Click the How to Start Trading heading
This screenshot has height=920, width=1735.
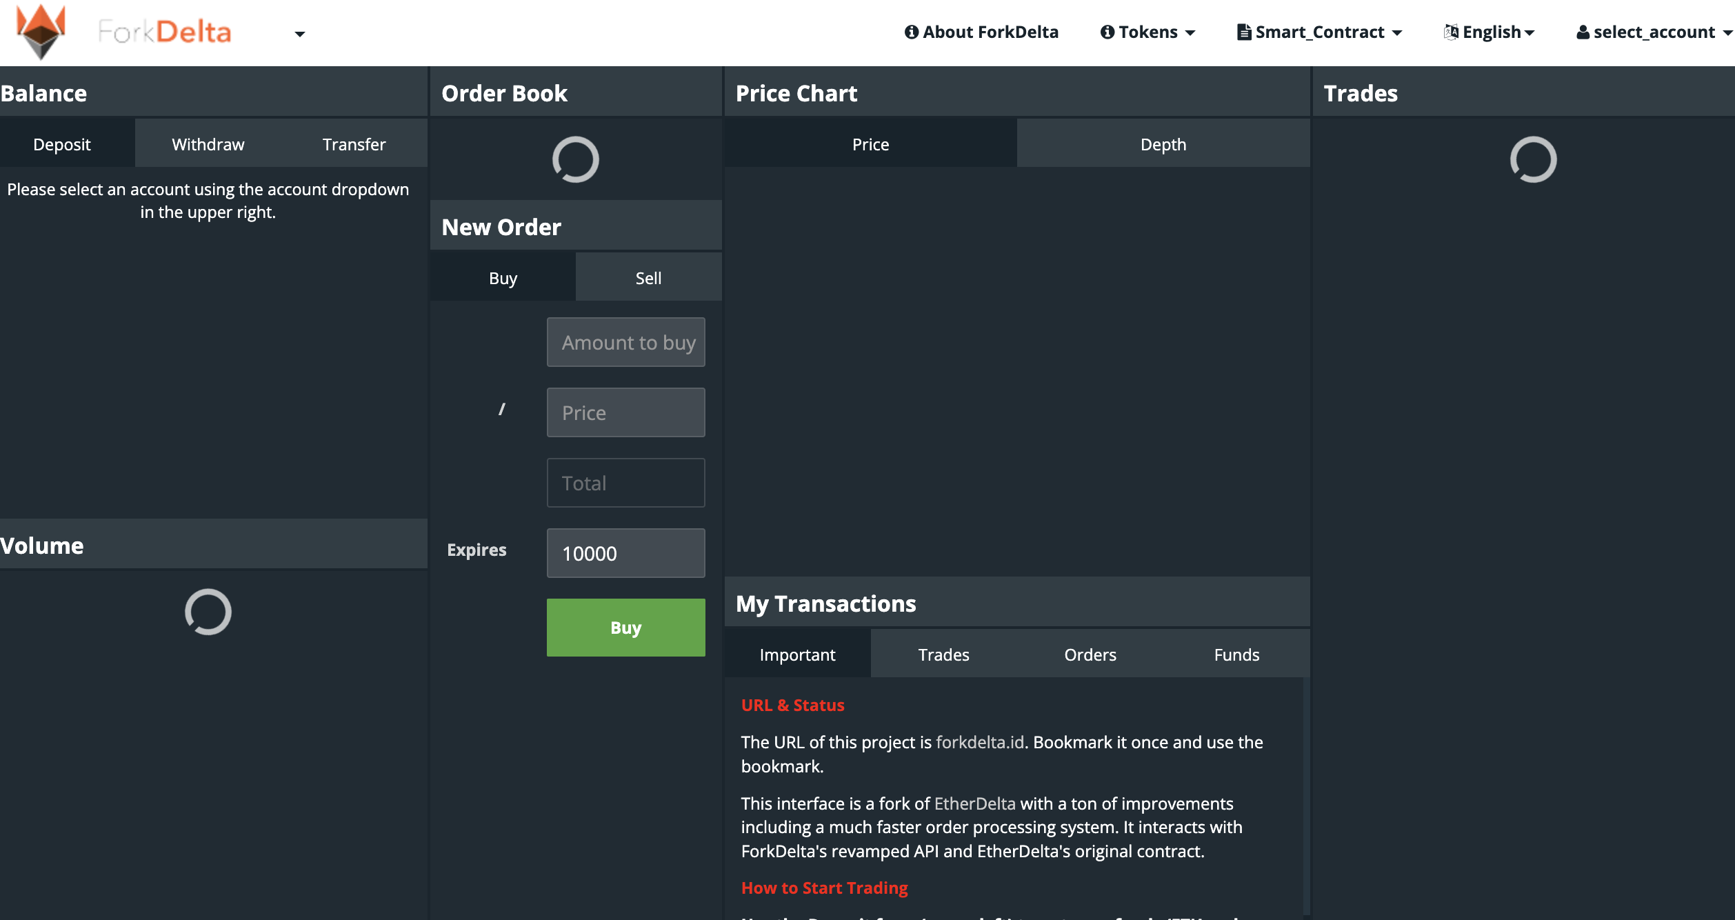pos(825,888)
